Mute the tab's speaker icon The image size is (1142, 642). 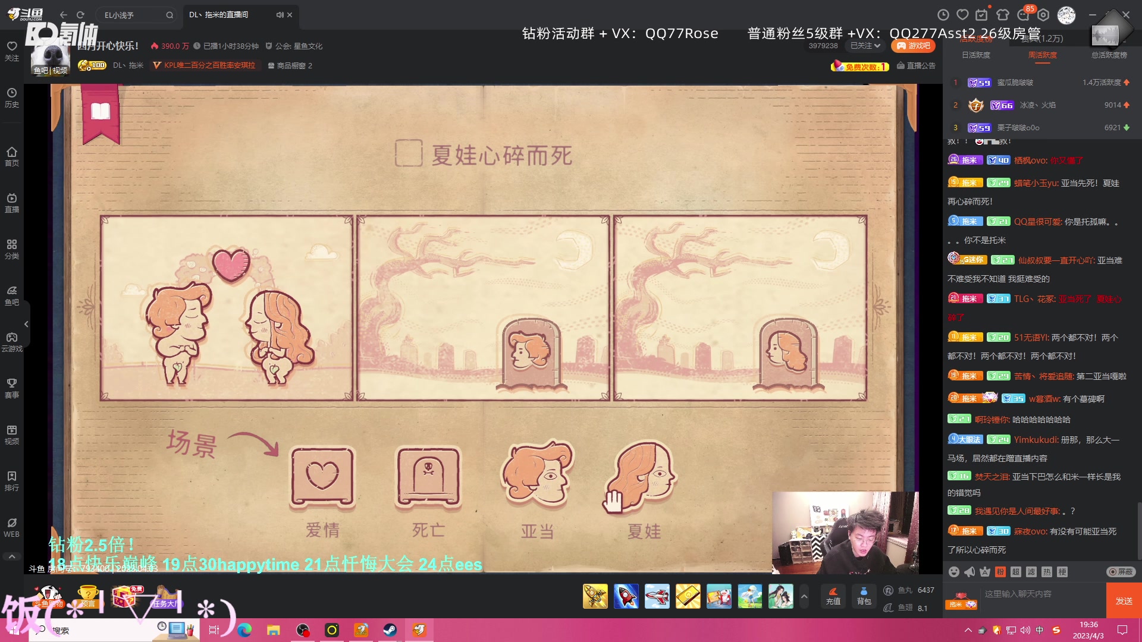(x=280, y=15)
